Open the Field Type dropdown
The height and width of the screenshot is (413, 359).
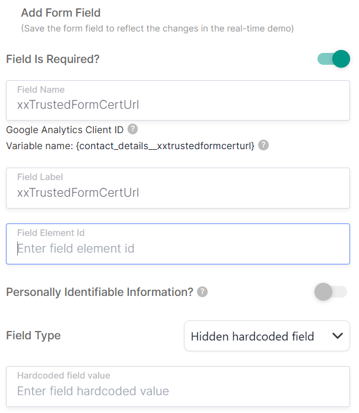tap(266, 336)
